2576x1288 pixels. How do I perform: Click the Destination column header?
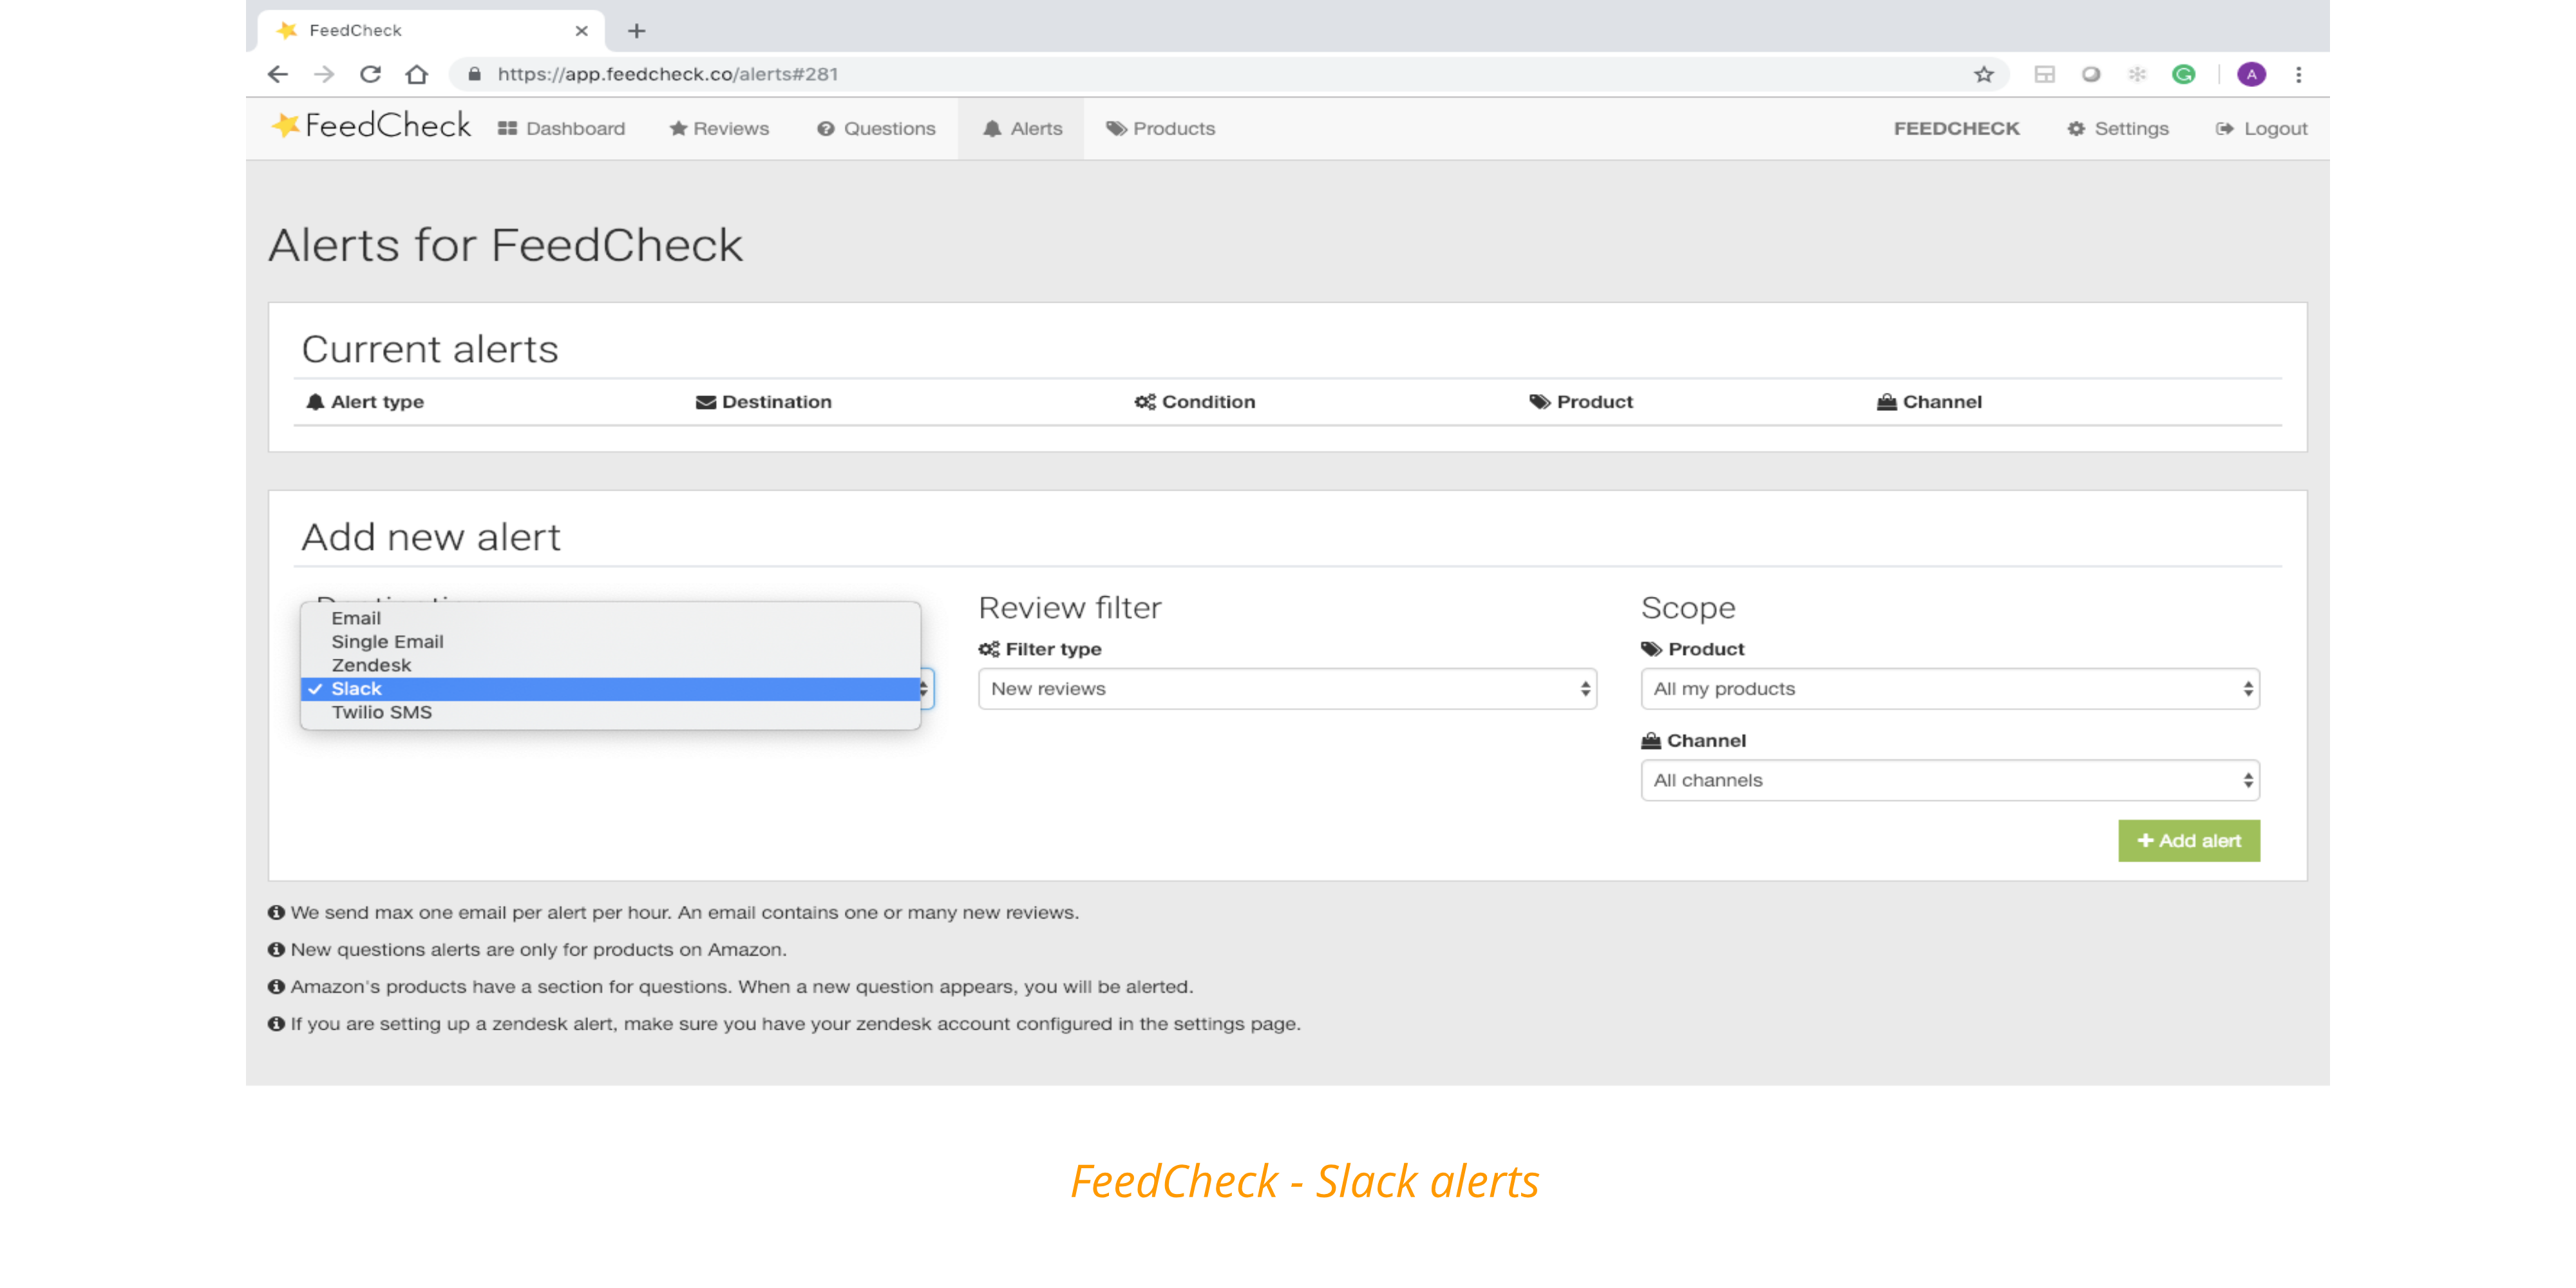click(x=764, y=402)
